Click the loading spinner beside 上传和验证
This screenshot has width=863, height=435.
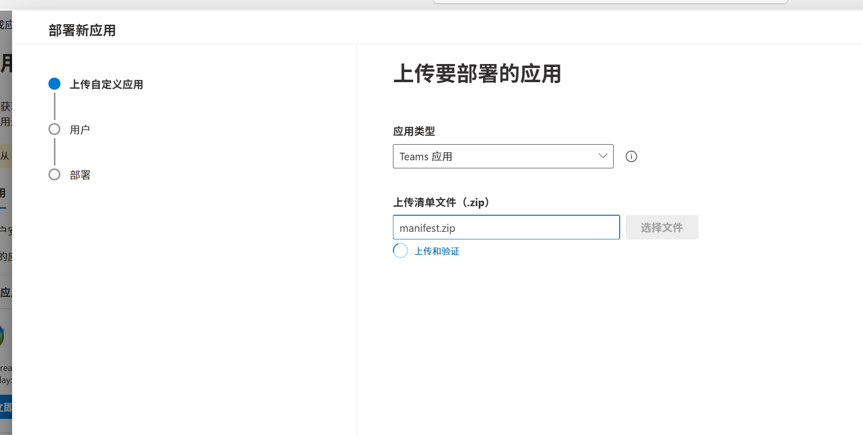[x=401, y=251]
